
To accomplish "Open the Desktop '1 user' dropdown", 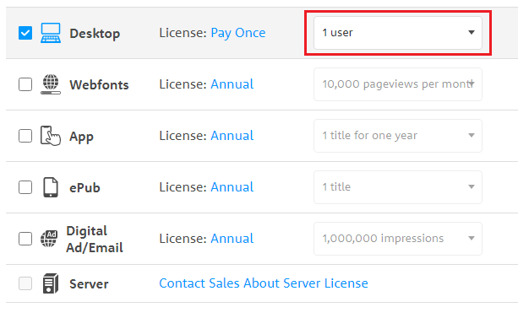I will 398,33.
